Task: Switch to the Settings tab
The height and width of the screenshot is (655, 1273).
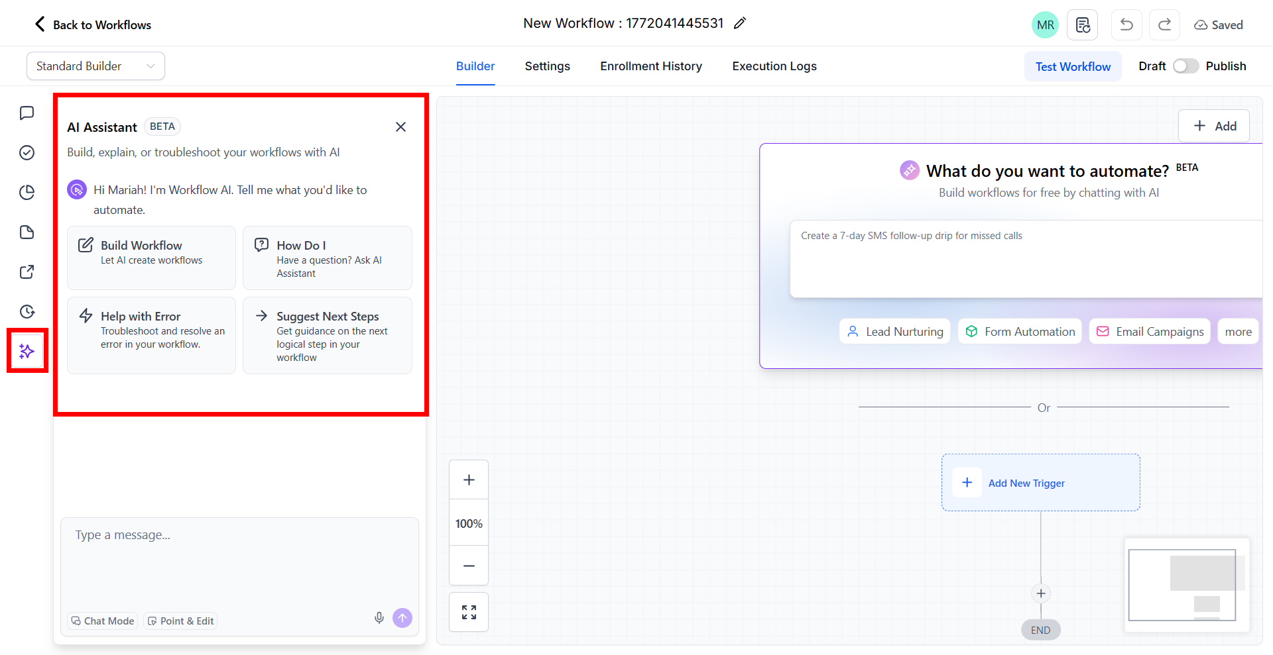Action: point(547,66)
